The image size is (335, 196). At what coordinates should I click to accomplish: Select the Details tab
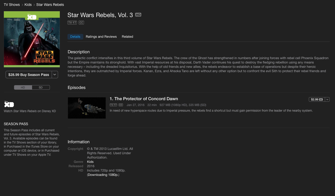tap(75, 37)
